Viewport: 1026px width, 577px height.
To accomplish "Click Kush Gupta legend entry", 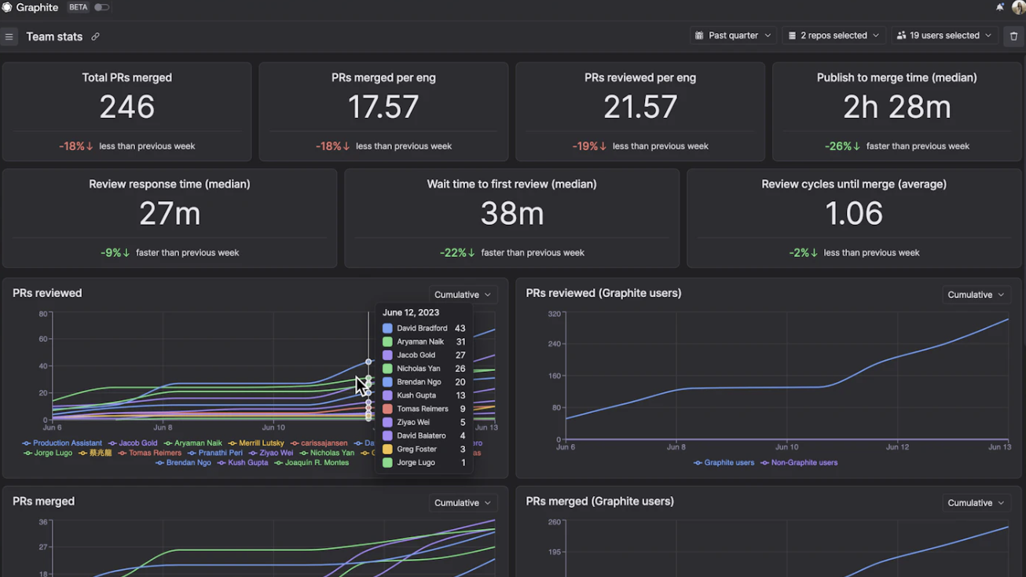I will coord(243,463).
